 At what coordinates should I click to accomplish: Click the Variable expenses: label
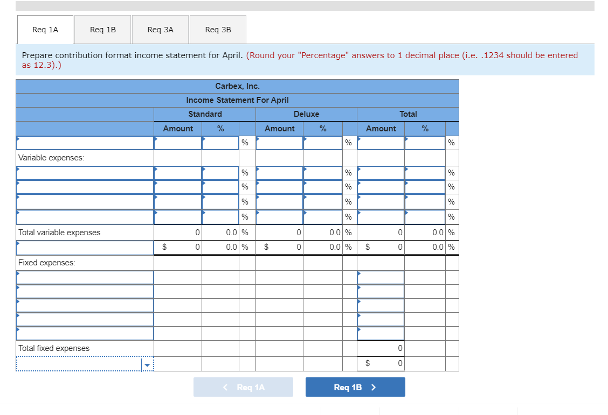51,158
